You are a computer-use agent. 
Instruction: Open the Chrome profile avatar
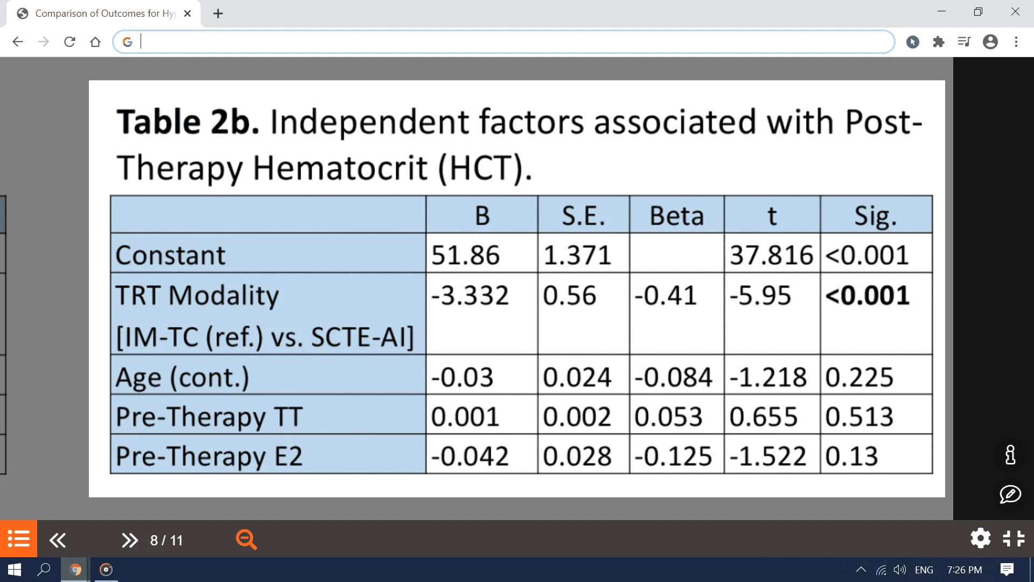point(990,42)
